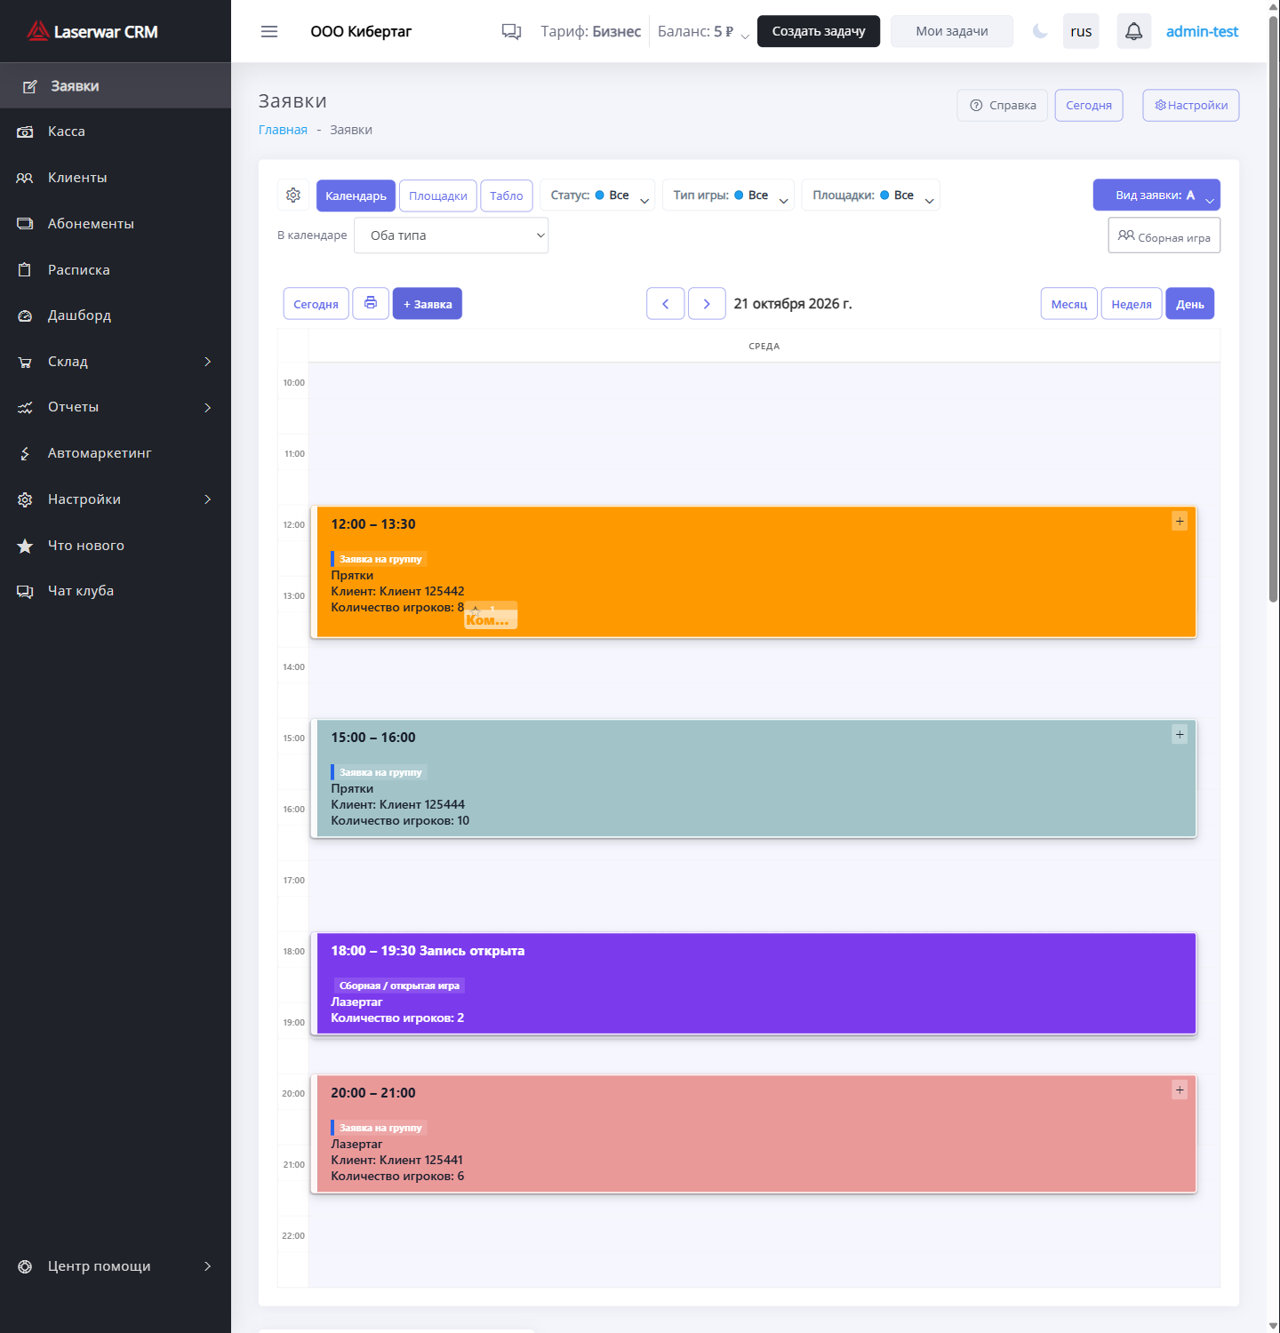Open the Площадки filter dropdown
This screenshot has width=1280, height=1333.
pos(870,196)
